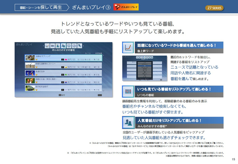Select the running person sports icon in TV icon bar
This screenshot has height=164, width=238.
click(x=80, y=46)
